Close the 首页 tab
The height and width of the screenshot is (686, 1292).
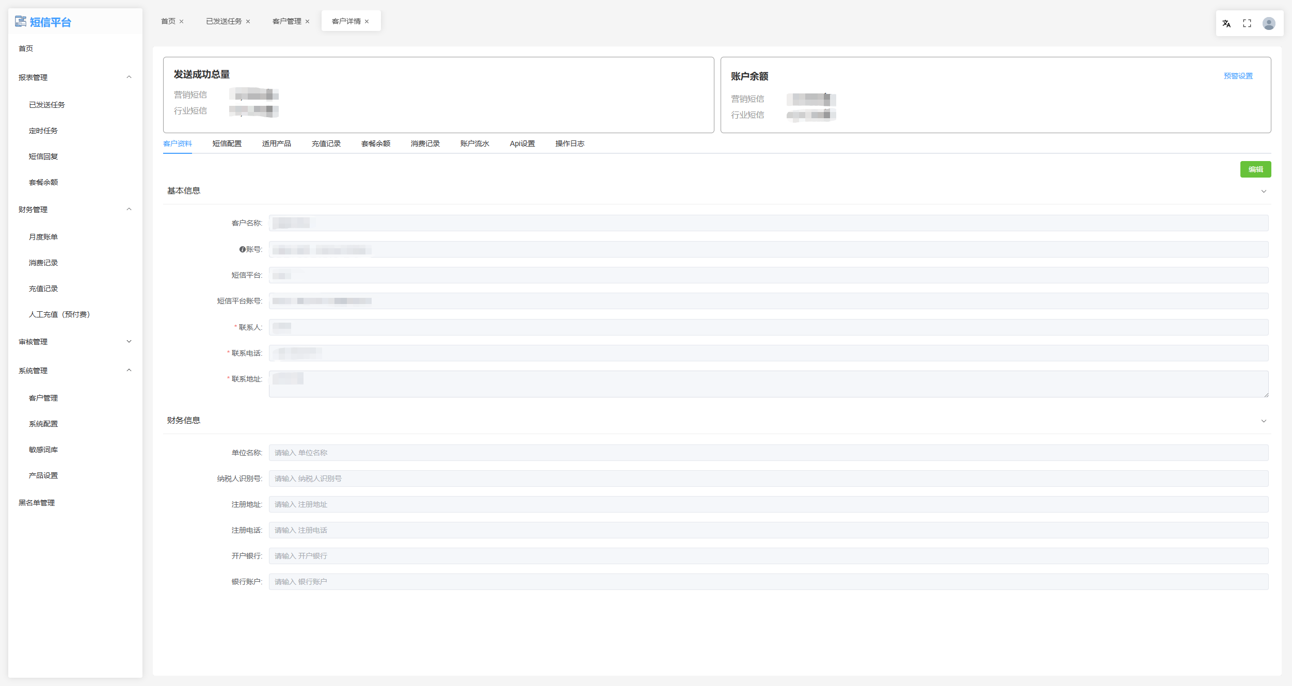(x=182, y=22)
